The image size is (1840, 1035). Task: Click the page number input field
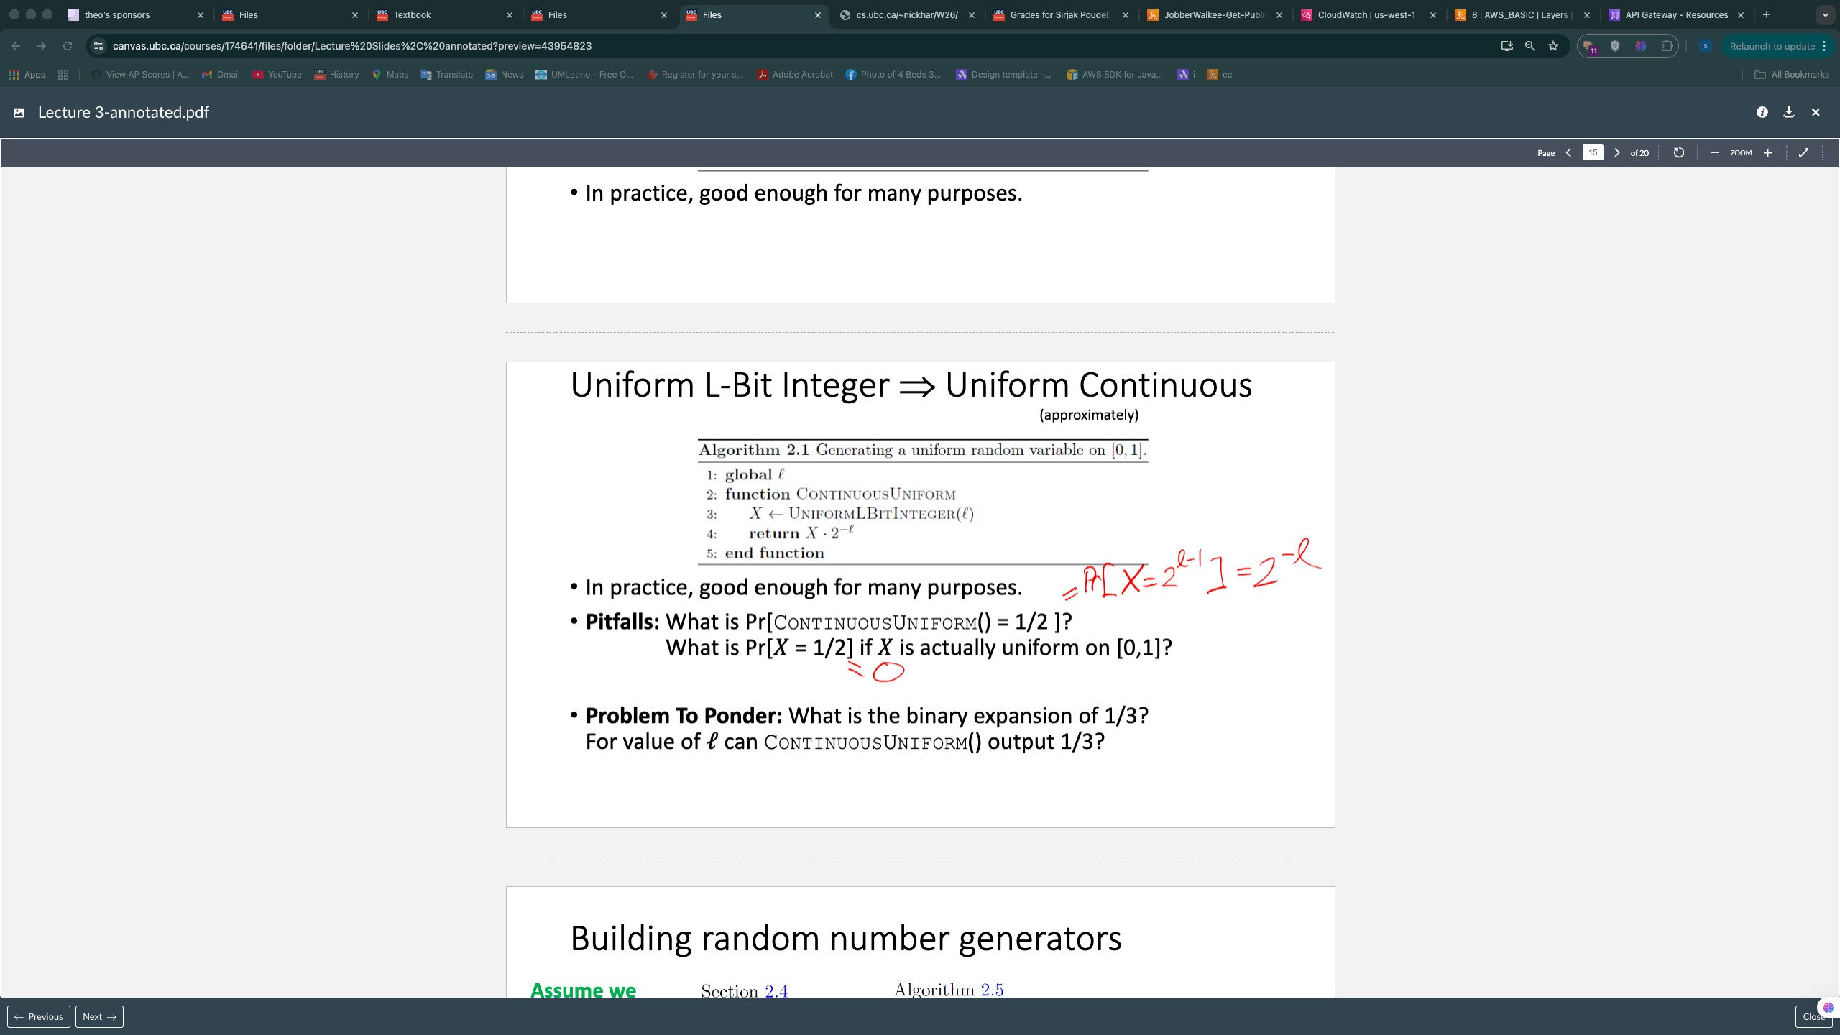1593,152
